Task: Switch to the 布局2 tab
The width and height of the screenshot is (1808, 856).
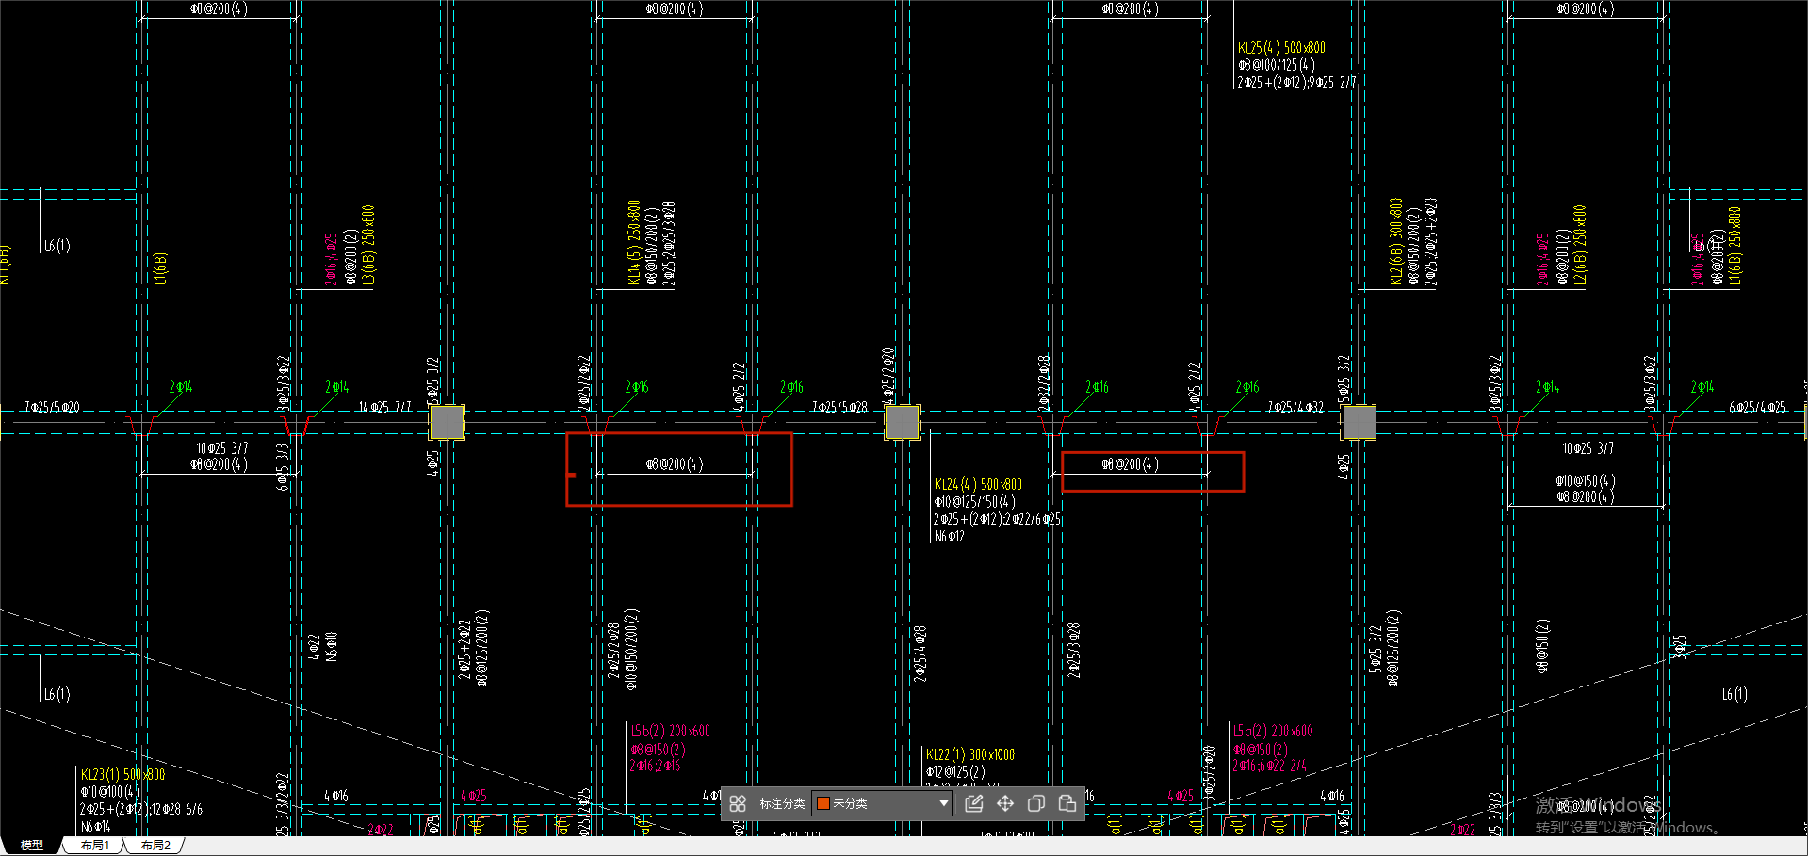Action: [x=155, y=846]
